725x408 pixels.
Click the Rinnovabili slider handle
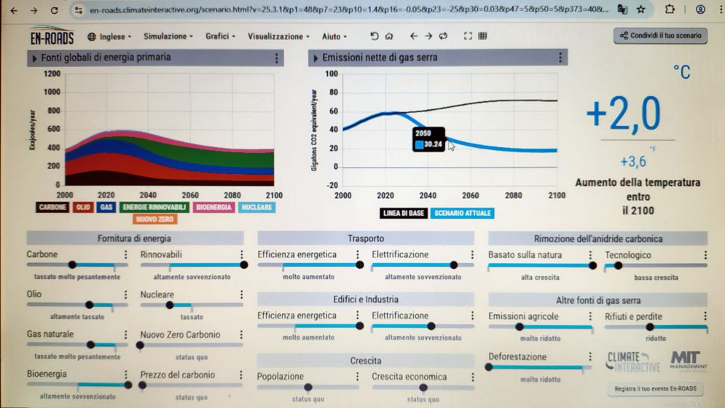(243, 265)
